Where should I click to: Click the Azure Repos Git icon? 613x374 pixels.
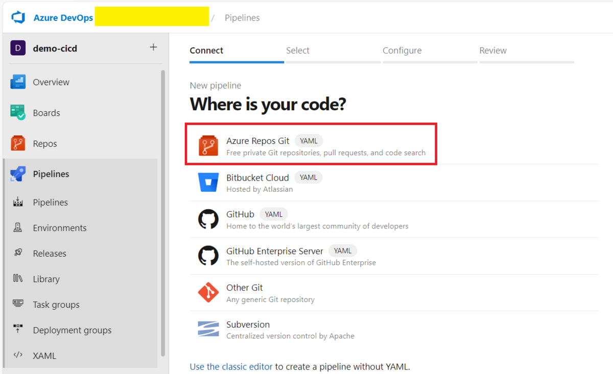[x=208, y=146]
